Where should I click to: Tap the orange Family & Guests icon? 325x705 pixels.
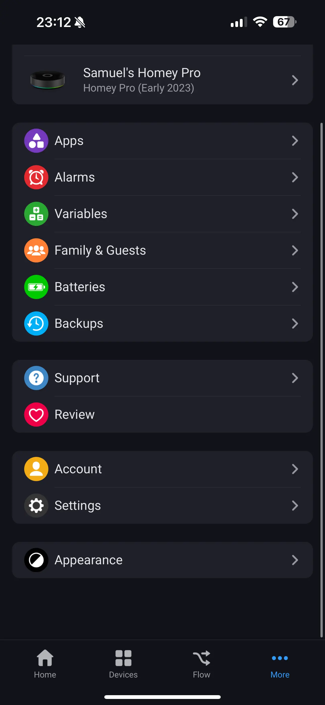coord(36,250)
